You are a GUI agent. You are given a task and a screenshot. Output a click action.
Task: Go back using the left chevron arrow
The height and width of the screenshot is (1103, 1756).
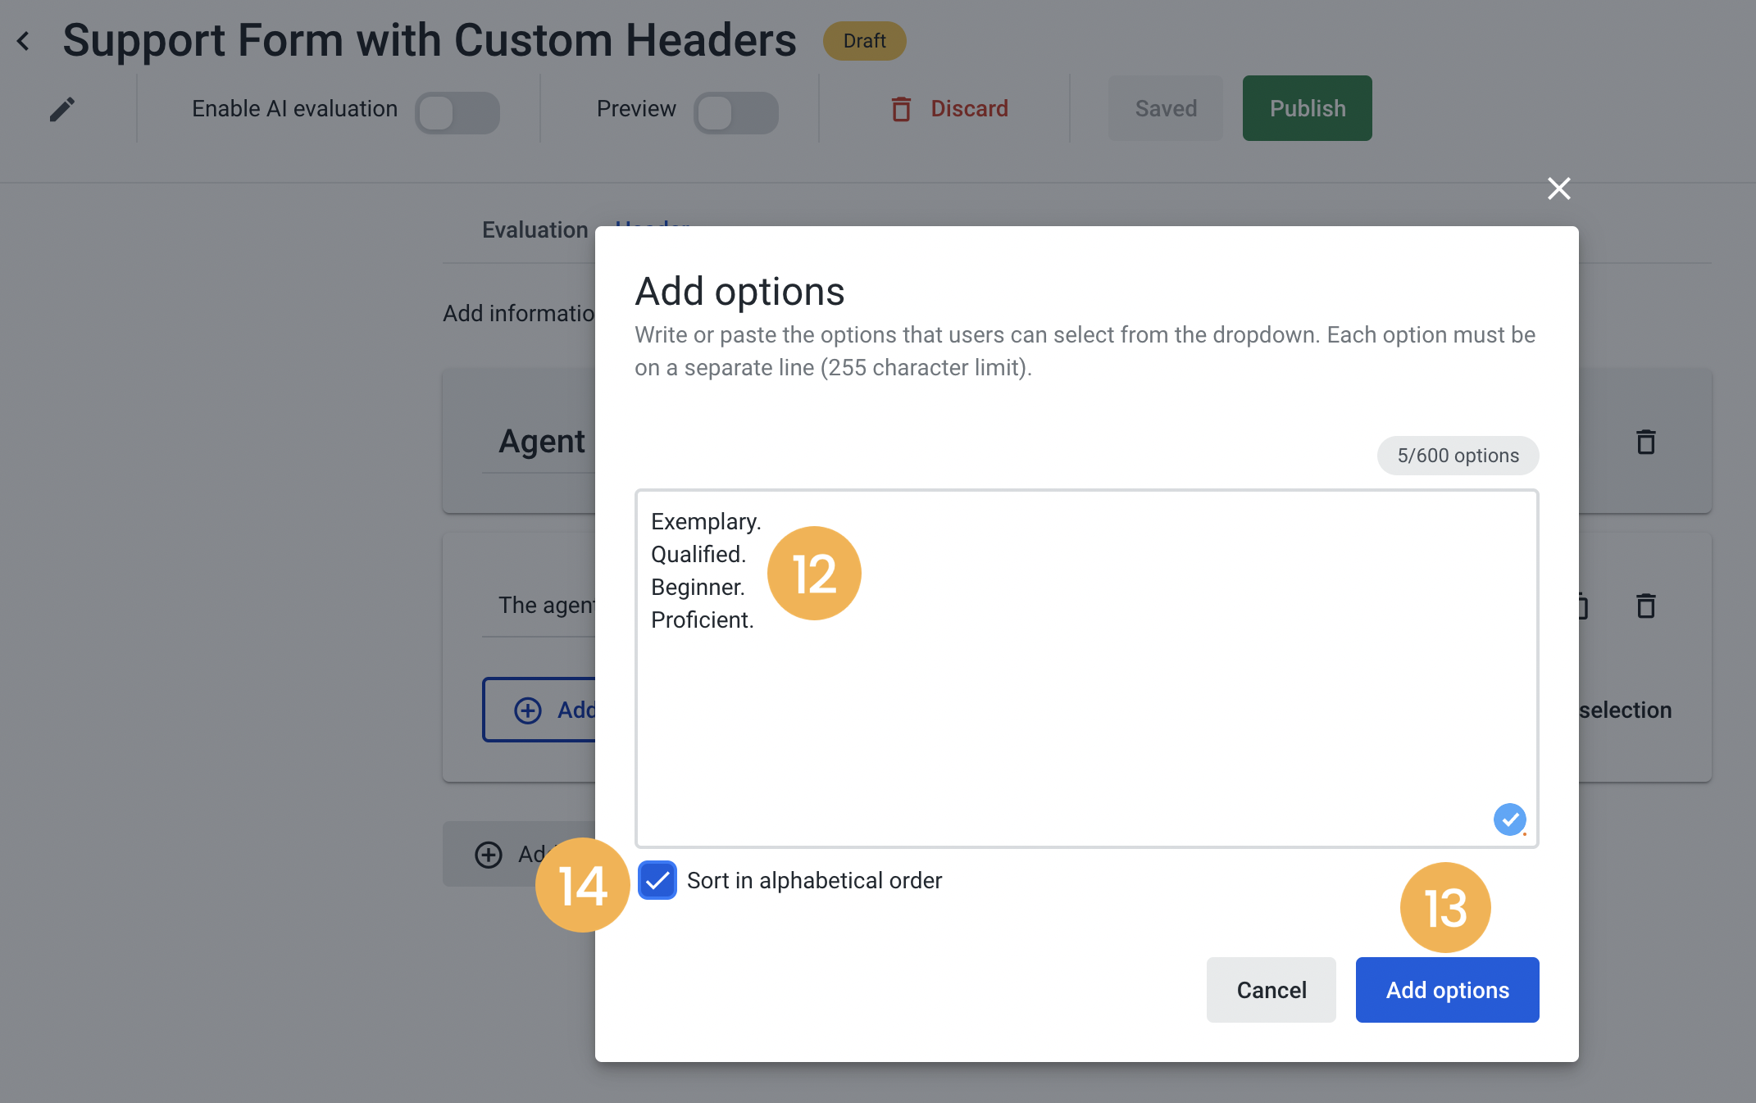(x=24, y=41)
